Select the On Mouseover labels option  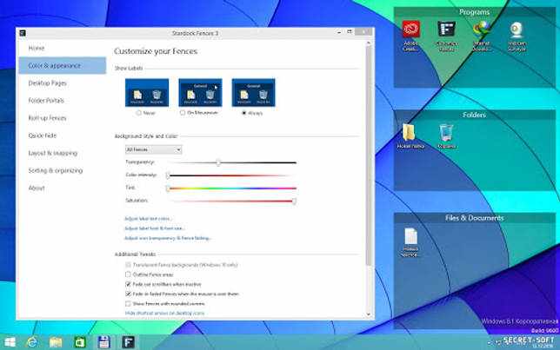(x=183, y=113)
